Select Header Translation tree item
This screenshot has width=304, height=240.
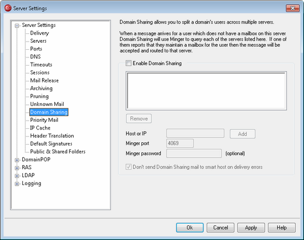click(52, 136)
